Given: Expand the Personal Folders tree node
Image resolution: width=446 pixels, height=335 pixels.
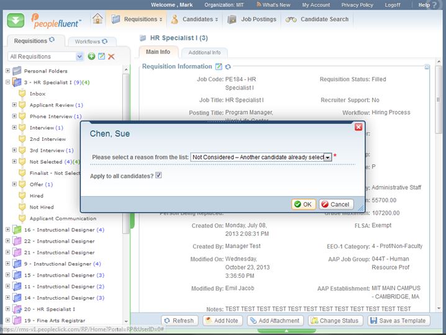Looking at the screenshot, I should coord(7,71).
